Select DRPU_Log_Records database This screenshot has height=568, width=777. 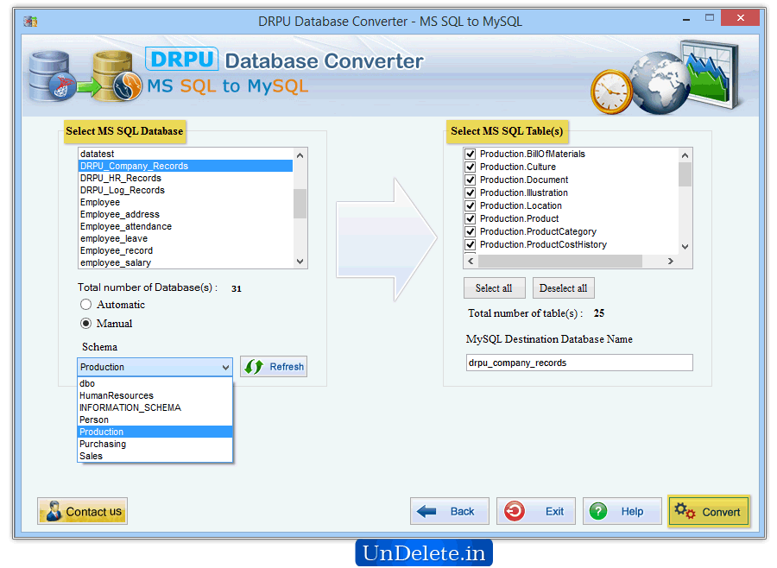(186, 190)
